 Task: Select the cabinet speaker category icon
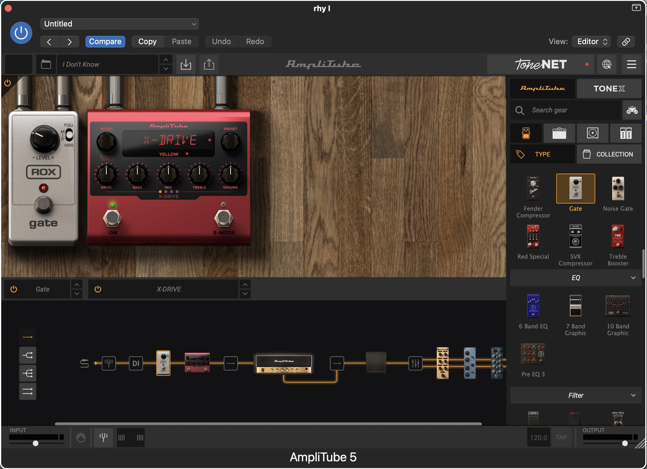593,133
